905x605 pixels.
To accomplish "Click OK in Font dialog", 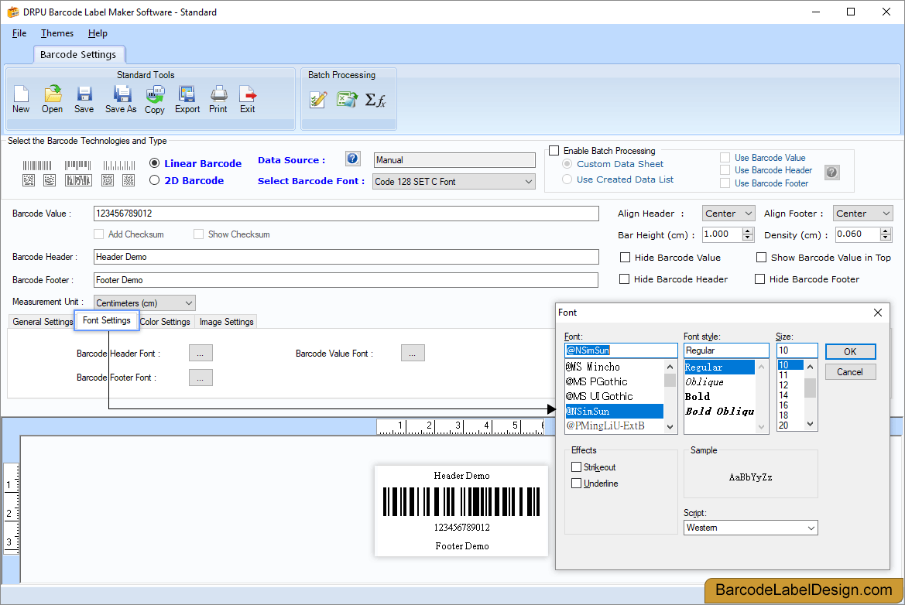I will pyautogui.click(x=850, y=352).
